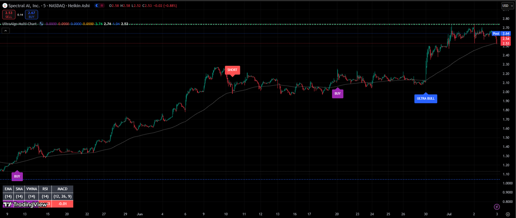Click the dark moon session indicator icon

[x=97, y=6]
